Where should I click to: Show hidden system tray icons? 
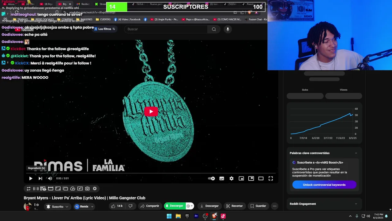coord(350,216)
